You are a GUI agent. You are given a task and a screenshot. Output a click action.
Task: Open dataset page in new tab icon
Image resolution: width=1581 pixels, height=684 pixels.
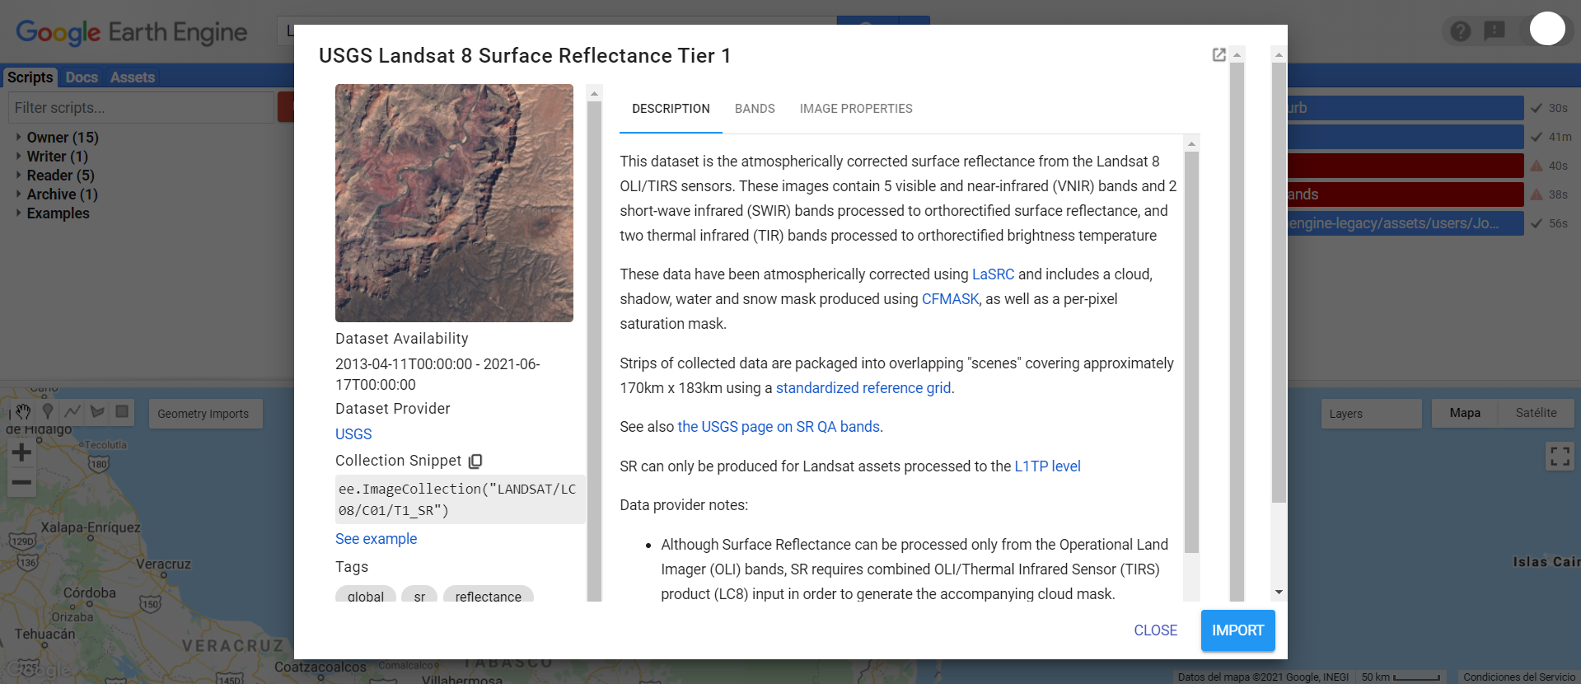(x=1219, y=55)
